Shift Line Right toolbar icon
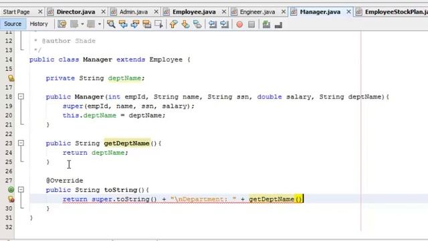428x241 pixels. pyautogui.click(x=225, y=24)
